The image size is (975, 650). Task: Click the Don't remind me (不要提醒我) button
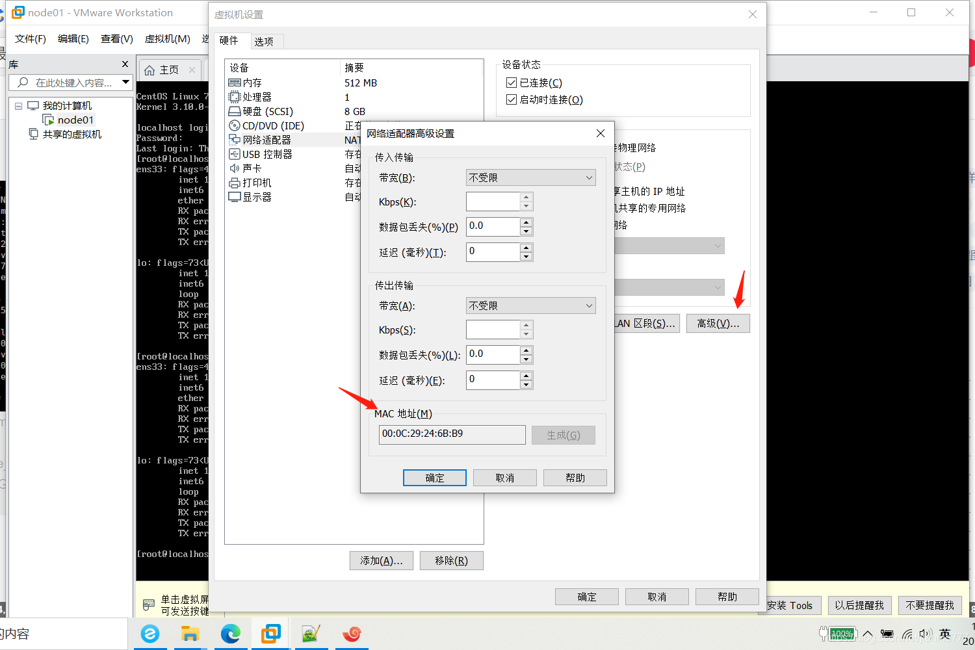(x=930, y=605)
